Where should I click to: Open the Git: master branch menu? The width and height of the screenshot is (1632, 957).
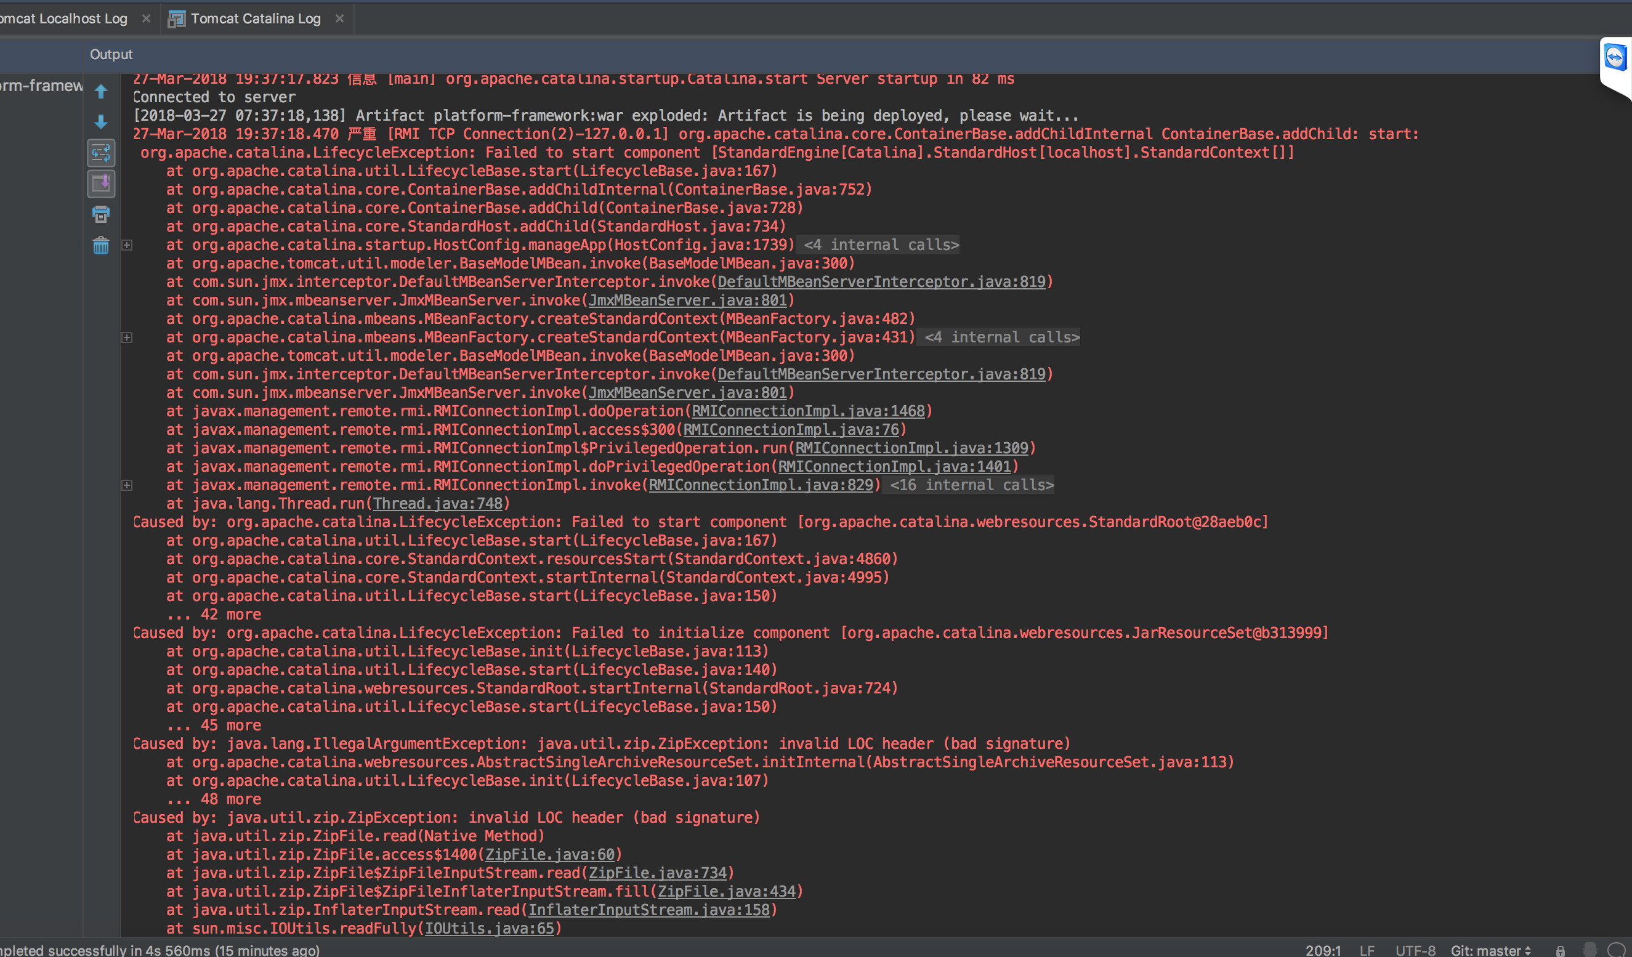(x=1490, y=950)
